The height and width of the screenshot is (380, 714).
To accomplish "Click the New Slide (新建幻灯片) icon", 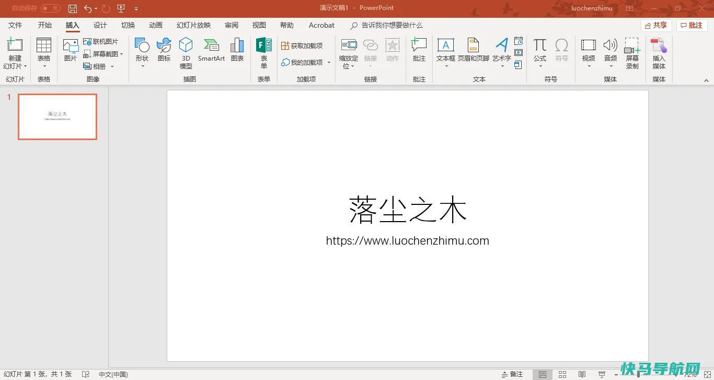I will [x=15, y=45].
